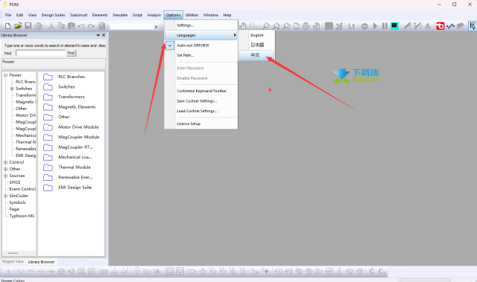Viewport: 477px width, 282px height.
Task: Collapse the Power tree node
Action: 5,75
